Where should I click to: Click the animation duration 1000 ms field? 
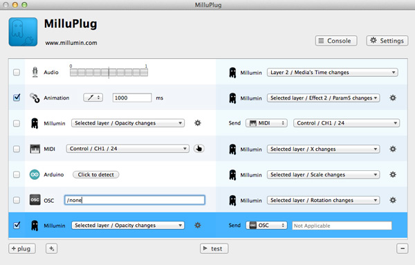[x=132, y=98]
